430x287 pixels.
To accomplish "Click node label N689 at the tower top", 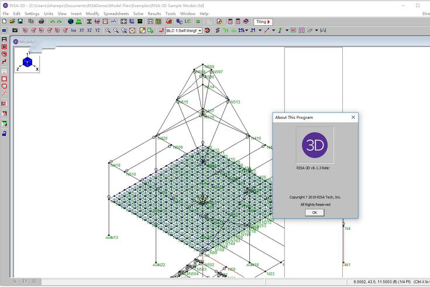I will point(209,67).
